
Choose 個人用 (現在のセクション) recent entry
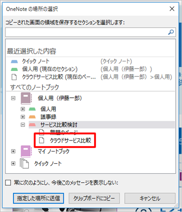(50, 69)
